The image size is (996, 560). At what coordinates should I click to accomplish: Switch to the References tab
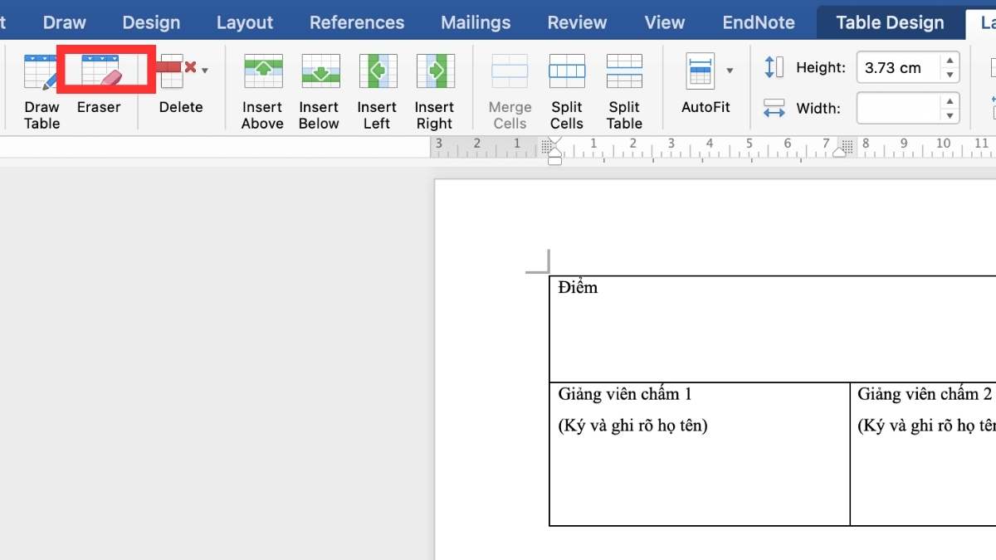click(x=357, y=22)
